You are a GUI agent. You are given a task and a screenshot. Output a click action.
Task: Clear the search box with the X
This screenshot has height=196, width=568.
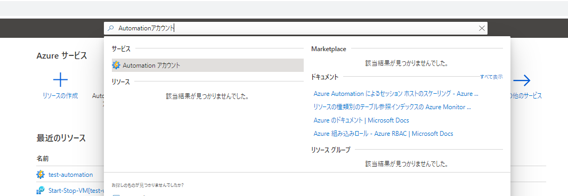[482, 28]
